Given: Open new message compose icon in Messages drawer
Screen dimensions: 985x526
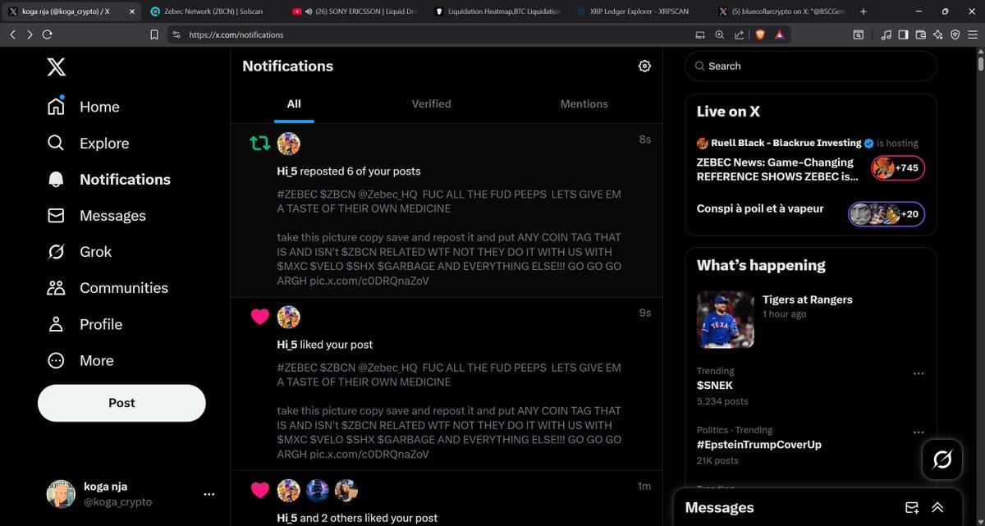Looking at the screenshot, I should tap(911, 507).
